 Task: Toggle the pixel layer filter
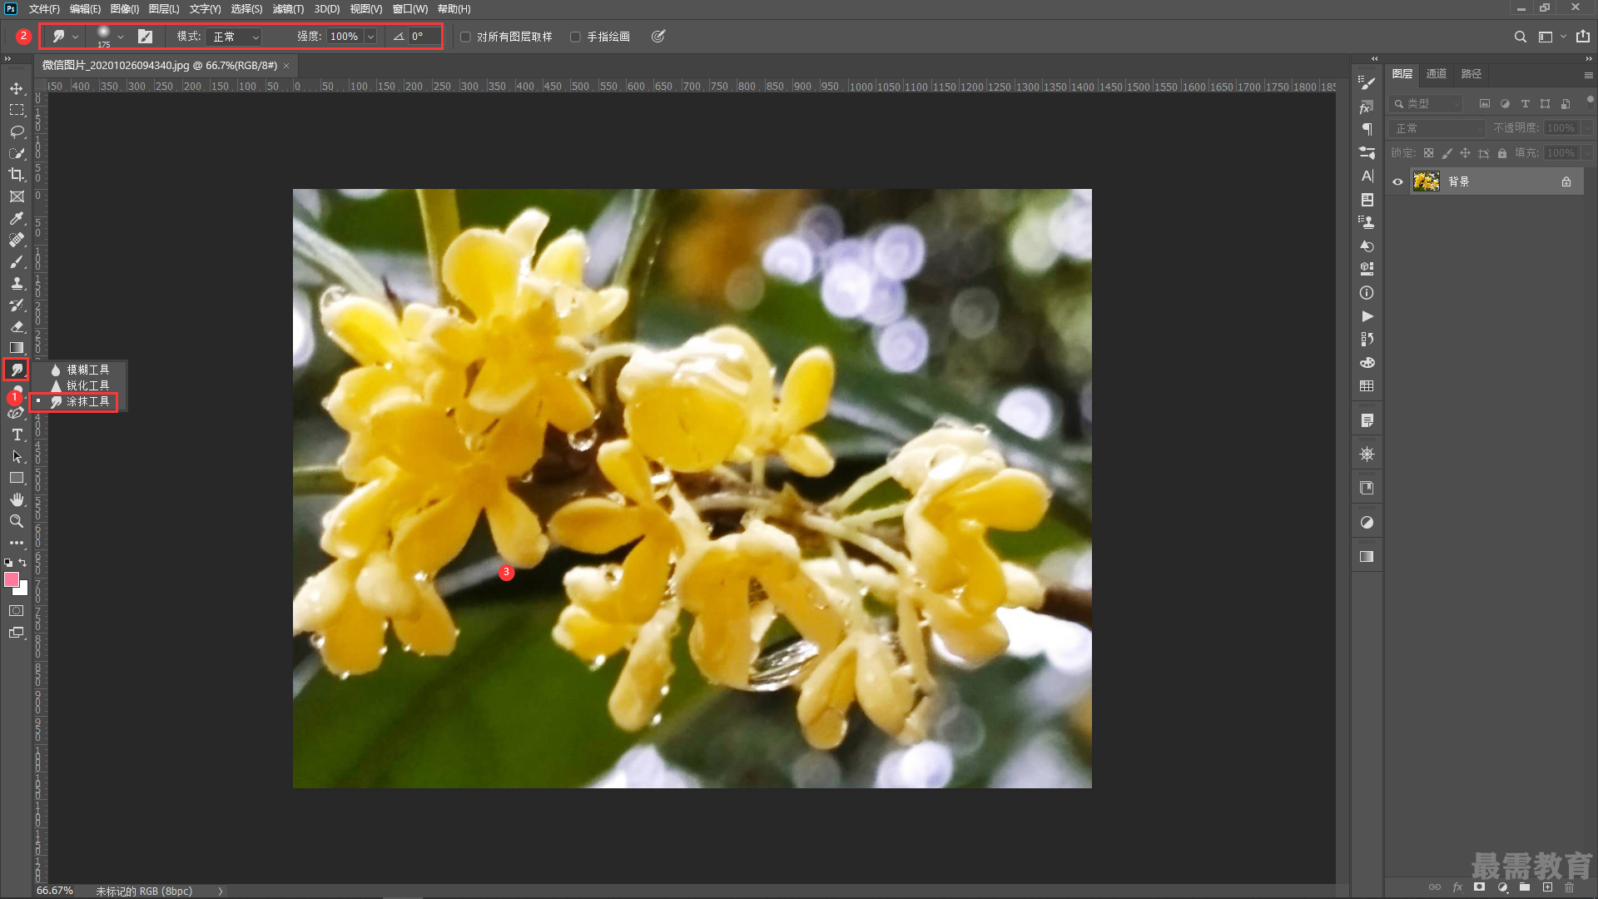pyautogui.click(x=1485, y=104)
